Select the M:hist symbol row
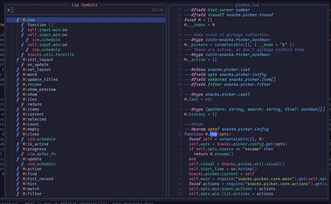 86,184
